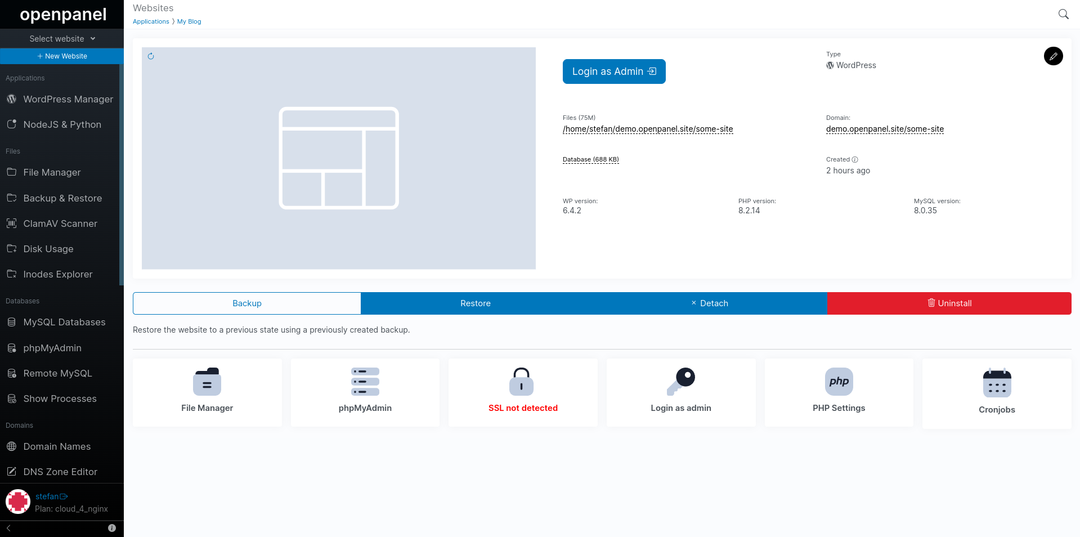The height and width of the screenshot is (537, 1080).
Task: Click the phpMyAdmin sidebar icon
Action: coord(12,348)
